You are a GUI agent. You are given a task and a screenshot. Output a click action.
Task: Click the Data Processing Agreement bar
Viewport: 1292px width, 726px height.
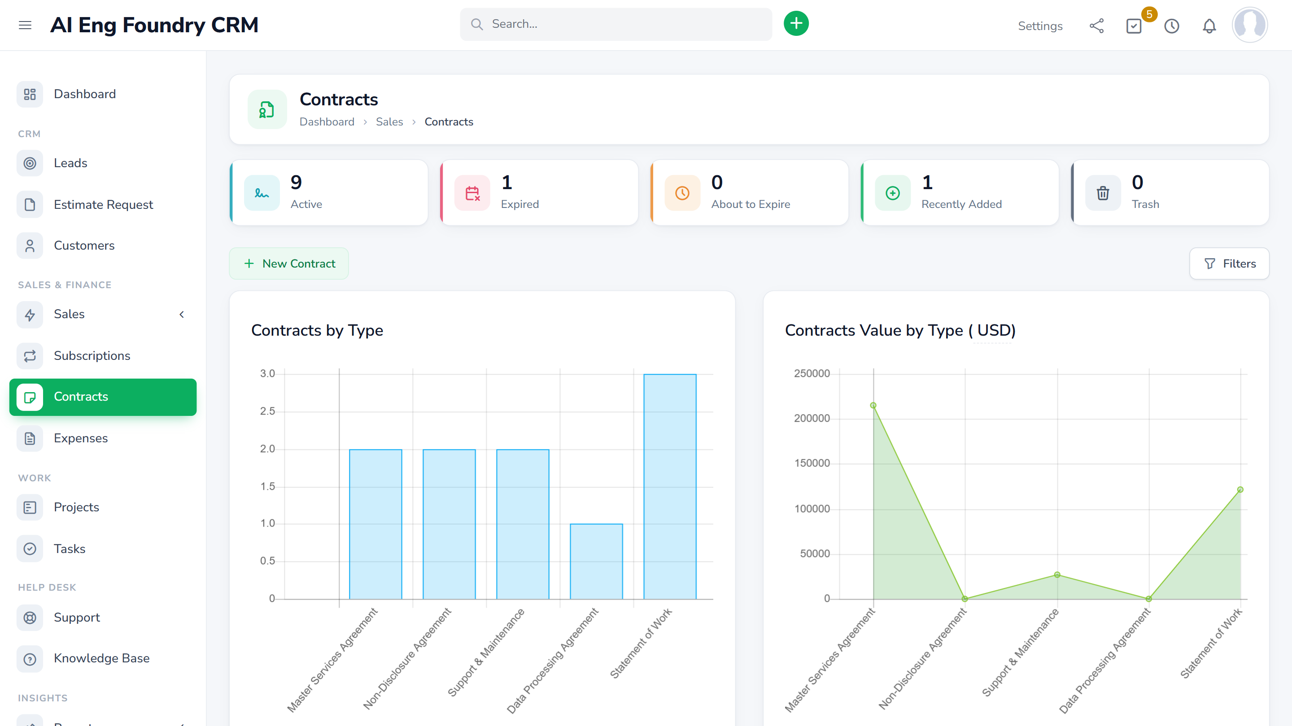(x=596, y=561)
